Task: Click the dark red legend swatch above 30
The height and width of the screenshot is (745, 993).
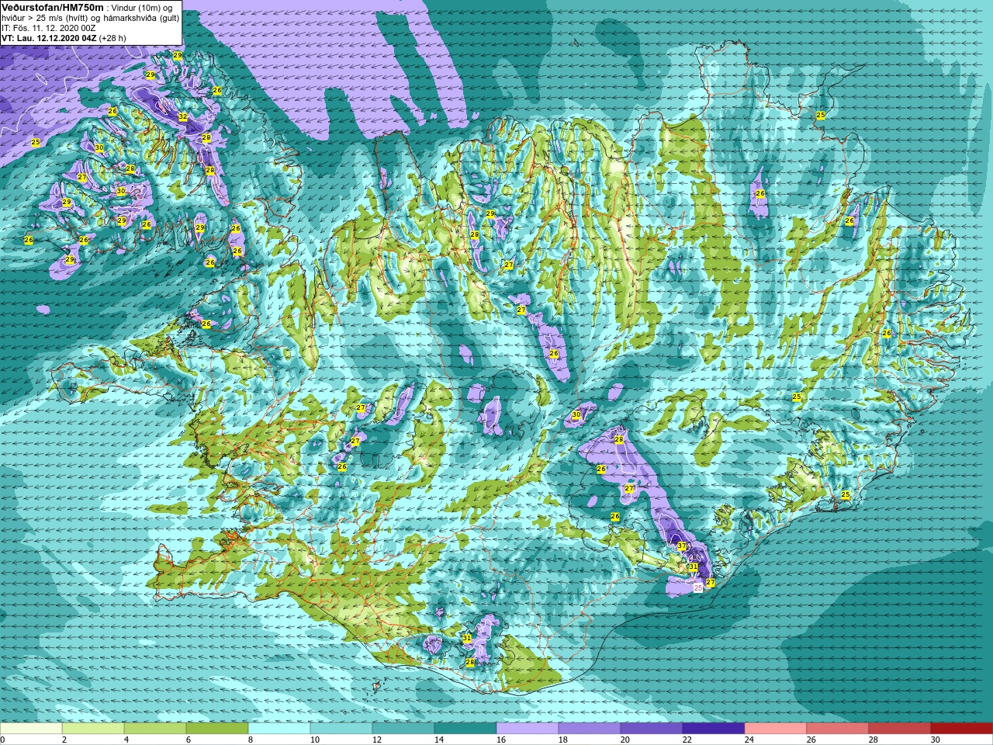Action: [962, 729]
